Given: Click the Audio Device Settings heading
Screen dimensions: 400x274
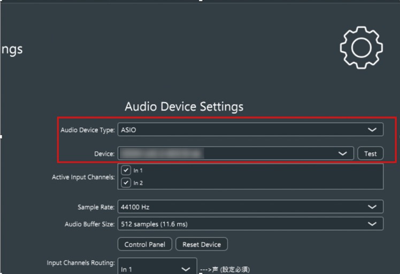Looking at the screenshot, I should pyautogui.click(x=184, y=106).
